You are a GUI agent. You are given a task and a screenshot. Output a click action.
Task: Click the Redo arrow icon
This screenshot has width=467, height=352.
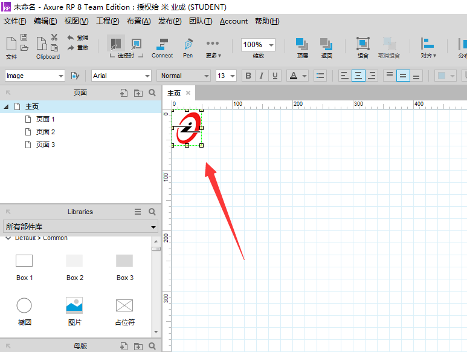point(71,48)
